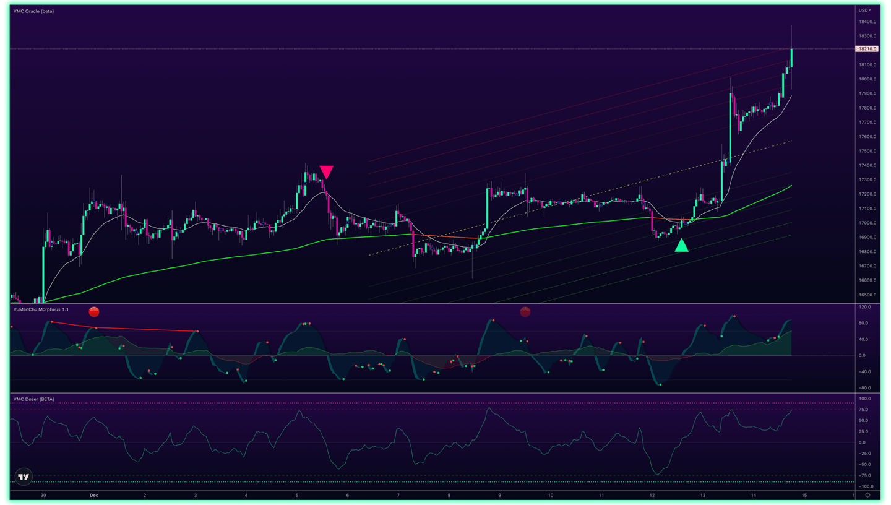Select the "VMC Oracle (beta)" indicator legend
Image resolution: width=891 pixels, height=505 pixels.
(33, 11)
